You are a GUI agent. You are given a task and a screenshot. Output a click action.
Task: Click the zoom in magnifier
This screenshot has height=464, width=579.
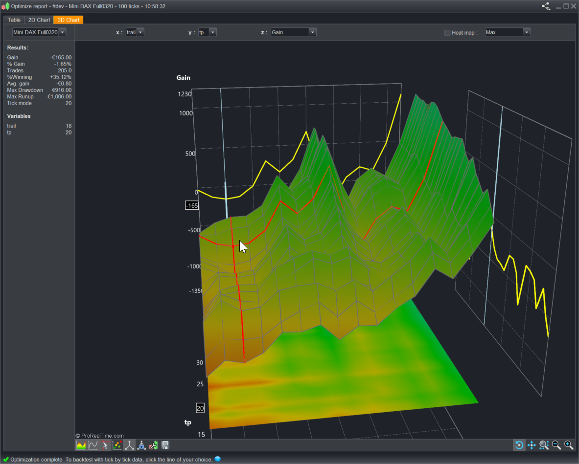[569, 445]
